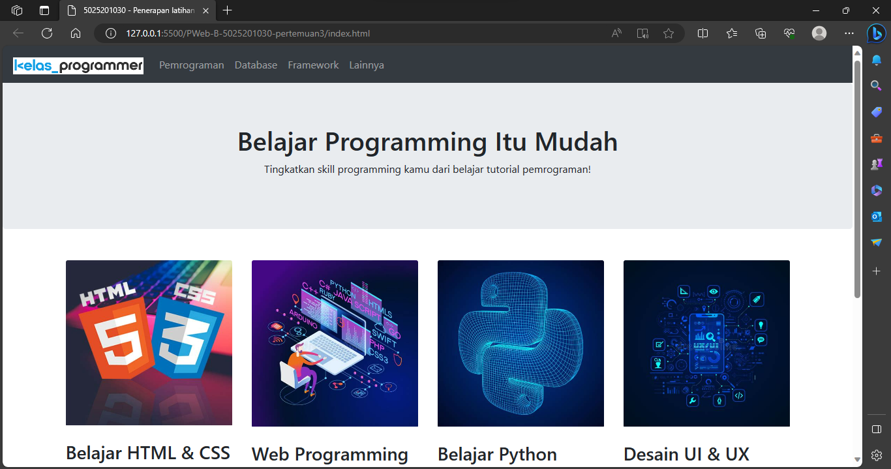This screenshot has width=891, height=469.
Task: Click the Tingkatkan skill programming subtitle
Action: coord(427,170)
